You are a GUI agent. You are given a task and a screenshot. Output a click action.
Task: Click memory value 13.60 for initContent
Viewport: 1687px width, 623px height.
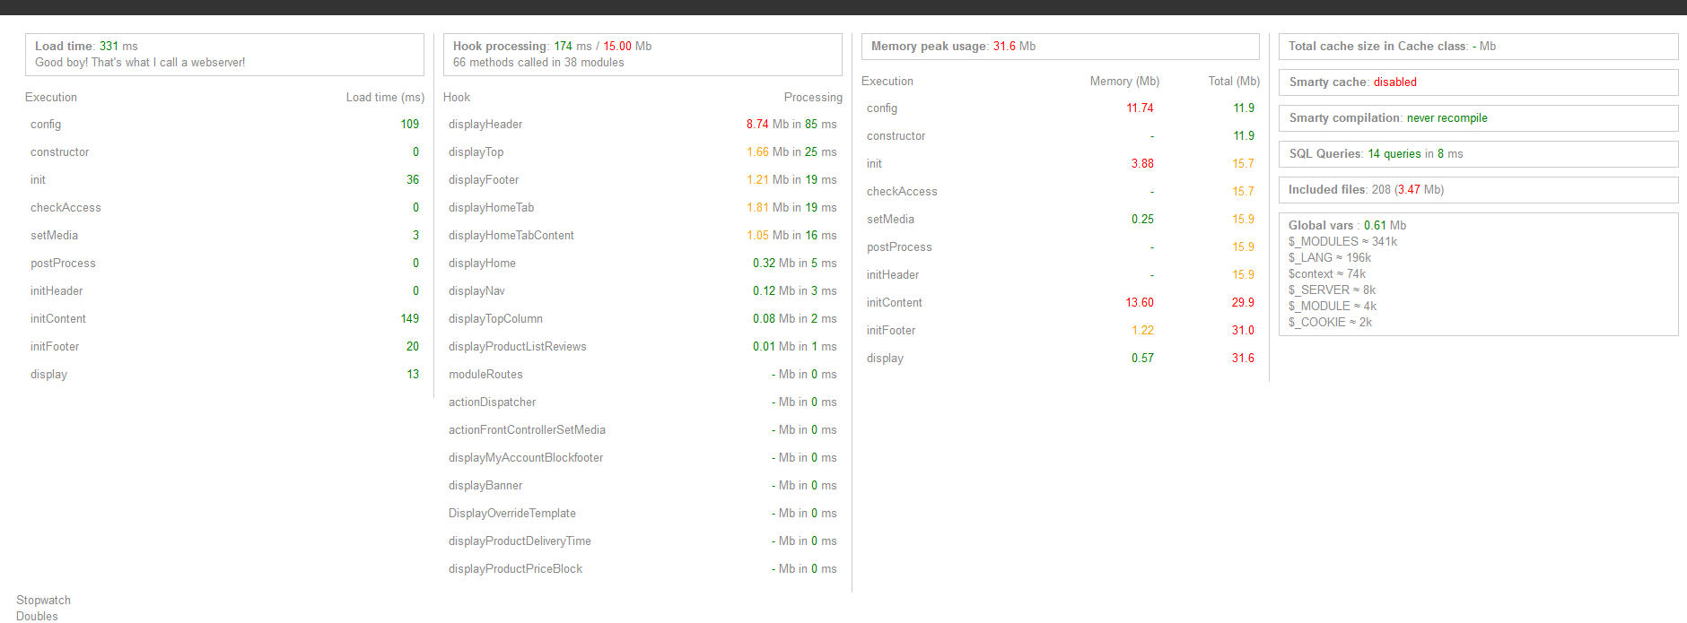click(1140, 303)
